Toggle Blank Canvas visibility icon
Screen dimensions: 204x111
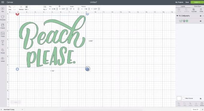click(x=200, y=99)
